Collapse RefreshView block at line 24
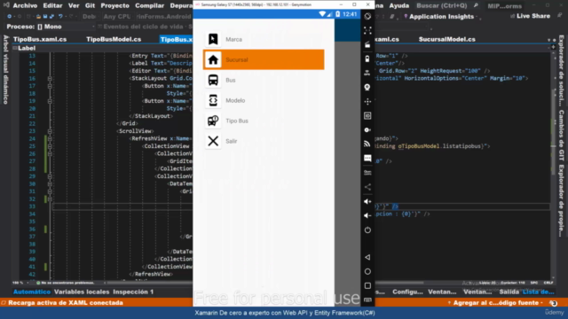 coord(50,139)
